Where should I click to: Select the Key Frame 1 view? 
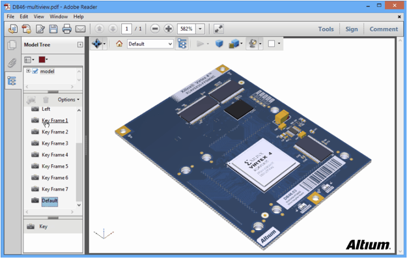[55, 121]
